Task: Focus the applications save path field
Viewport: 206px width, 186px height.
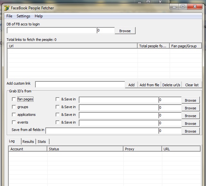Action: pyautogui.click(x=119, y=115)
